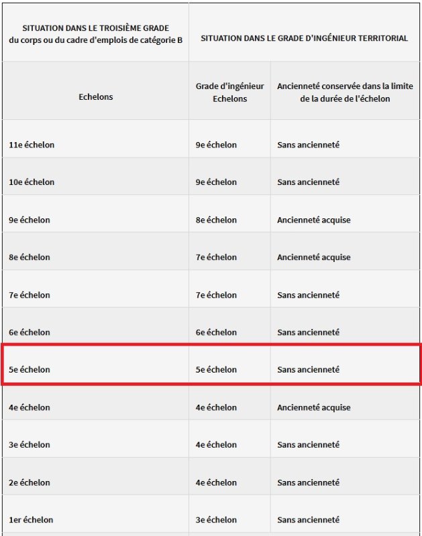Click the standalone "Echelons" column header
The image size is (422, 536).
95,96
